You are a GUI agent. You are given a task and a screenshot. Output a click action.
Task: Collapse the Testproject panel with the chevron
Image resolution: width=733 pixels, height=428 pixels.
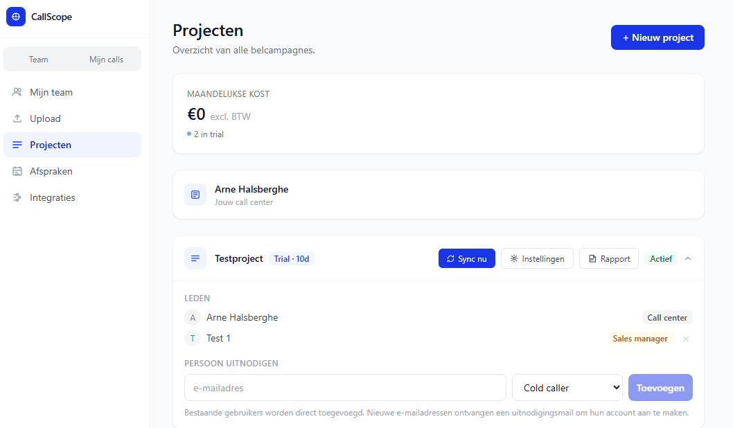point(688,258)
